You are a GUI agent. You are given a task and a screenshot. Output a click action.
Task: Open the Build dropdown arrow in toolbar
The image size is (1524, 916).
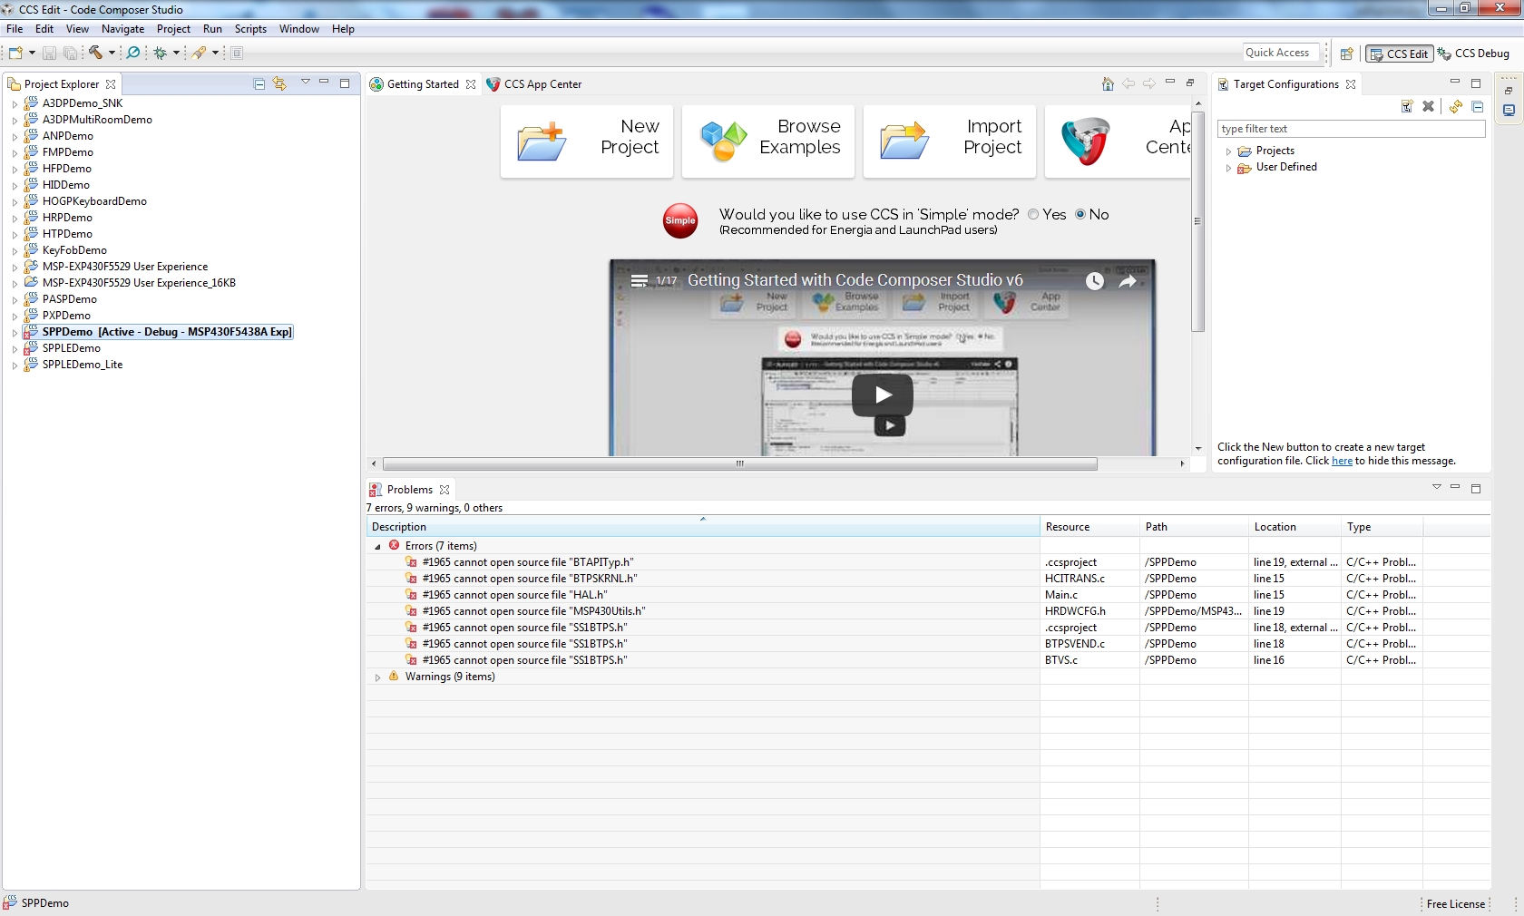(x=112, y=53)
